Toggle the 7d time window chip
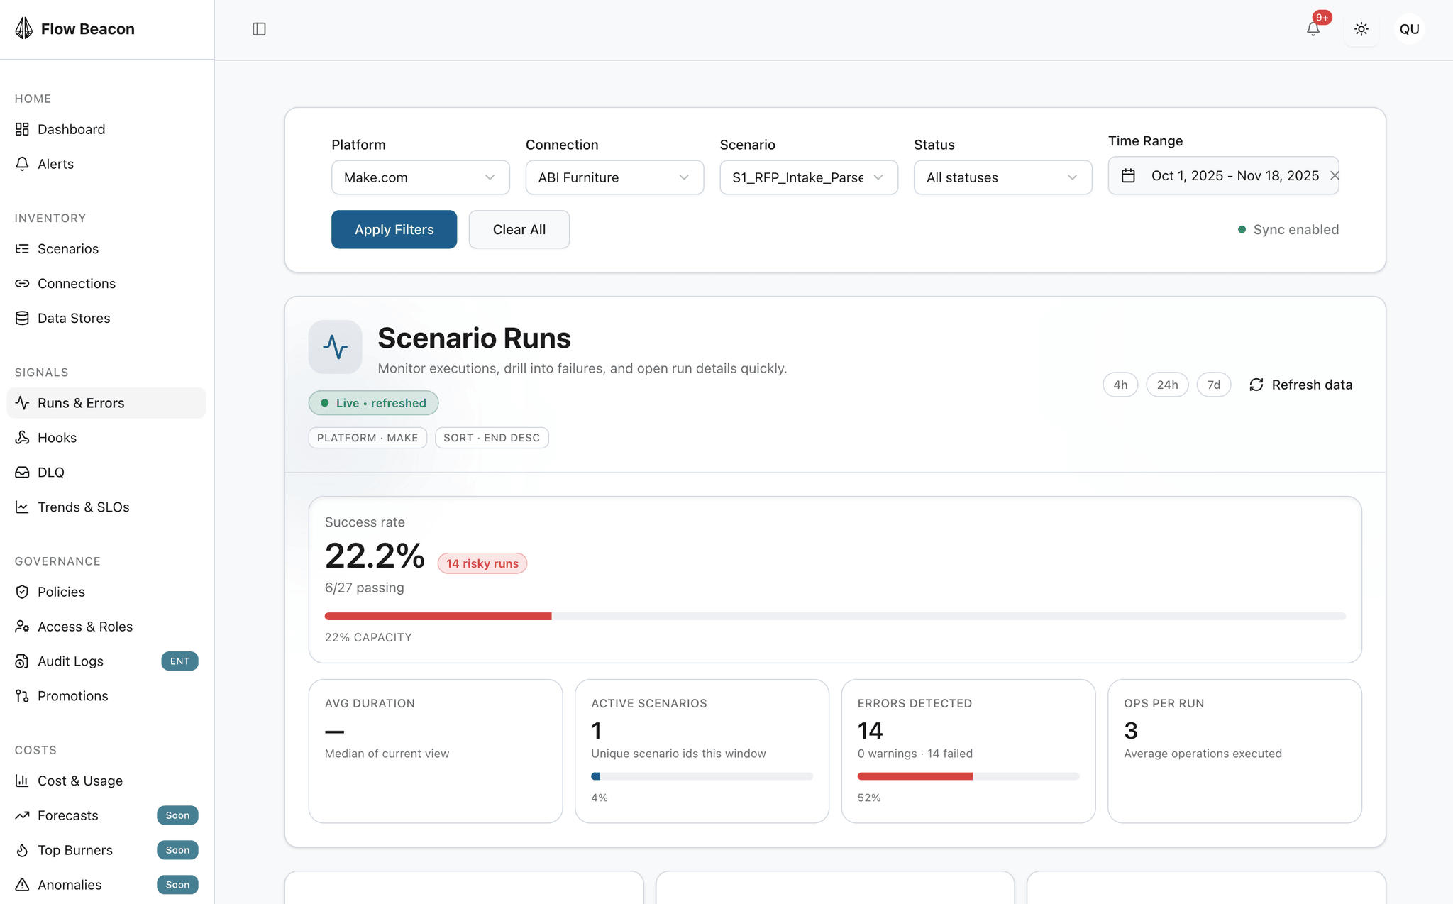The height and width of the screenshot is (904, 1453). coord(1214,385)
